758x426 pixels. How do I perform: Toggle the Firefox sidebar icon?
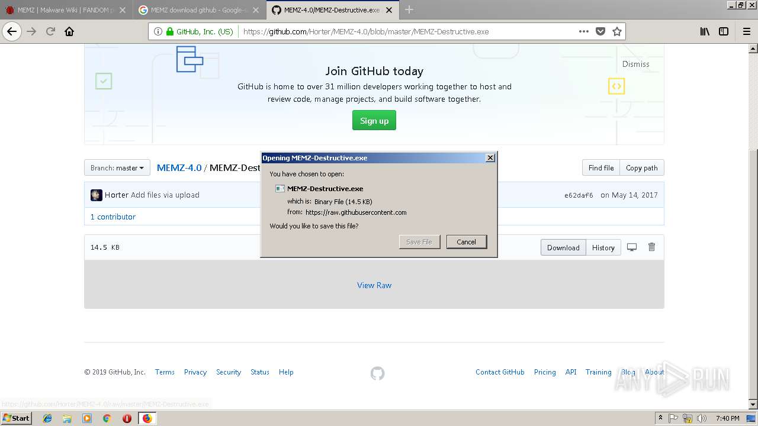pyautogui.click(x=724, y=31)
